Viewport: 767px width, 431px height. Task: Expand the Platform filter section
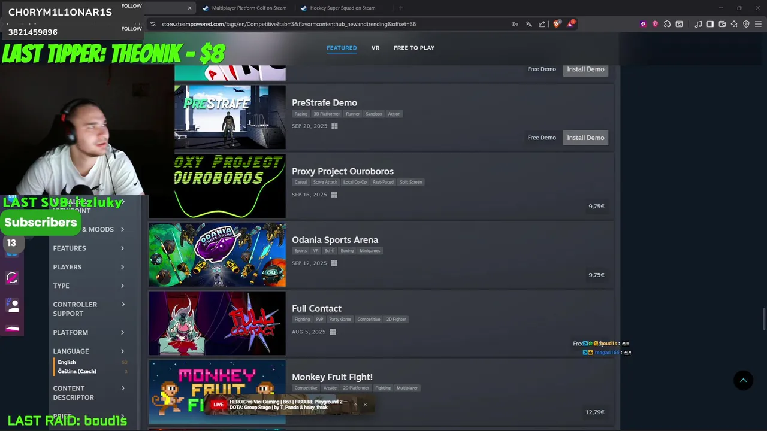(x=89, y=333)
